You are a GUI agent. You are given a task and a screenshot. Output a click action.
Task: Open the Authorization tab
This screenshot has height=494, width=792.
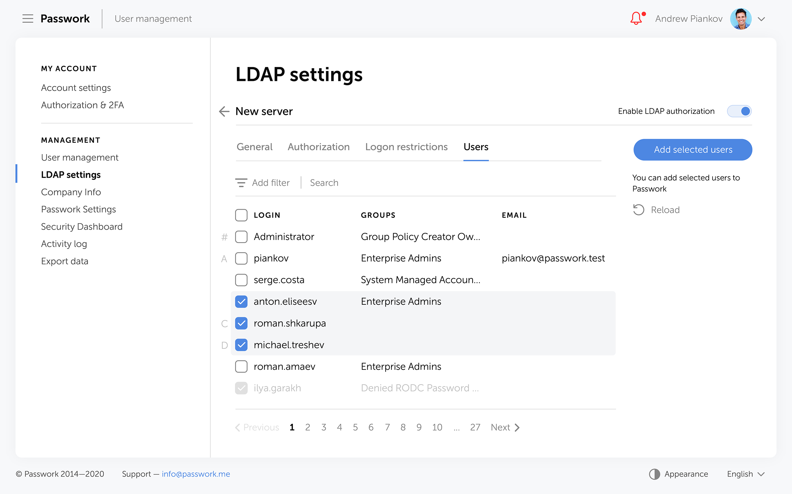pyautogui.click(x=318, y=147)
